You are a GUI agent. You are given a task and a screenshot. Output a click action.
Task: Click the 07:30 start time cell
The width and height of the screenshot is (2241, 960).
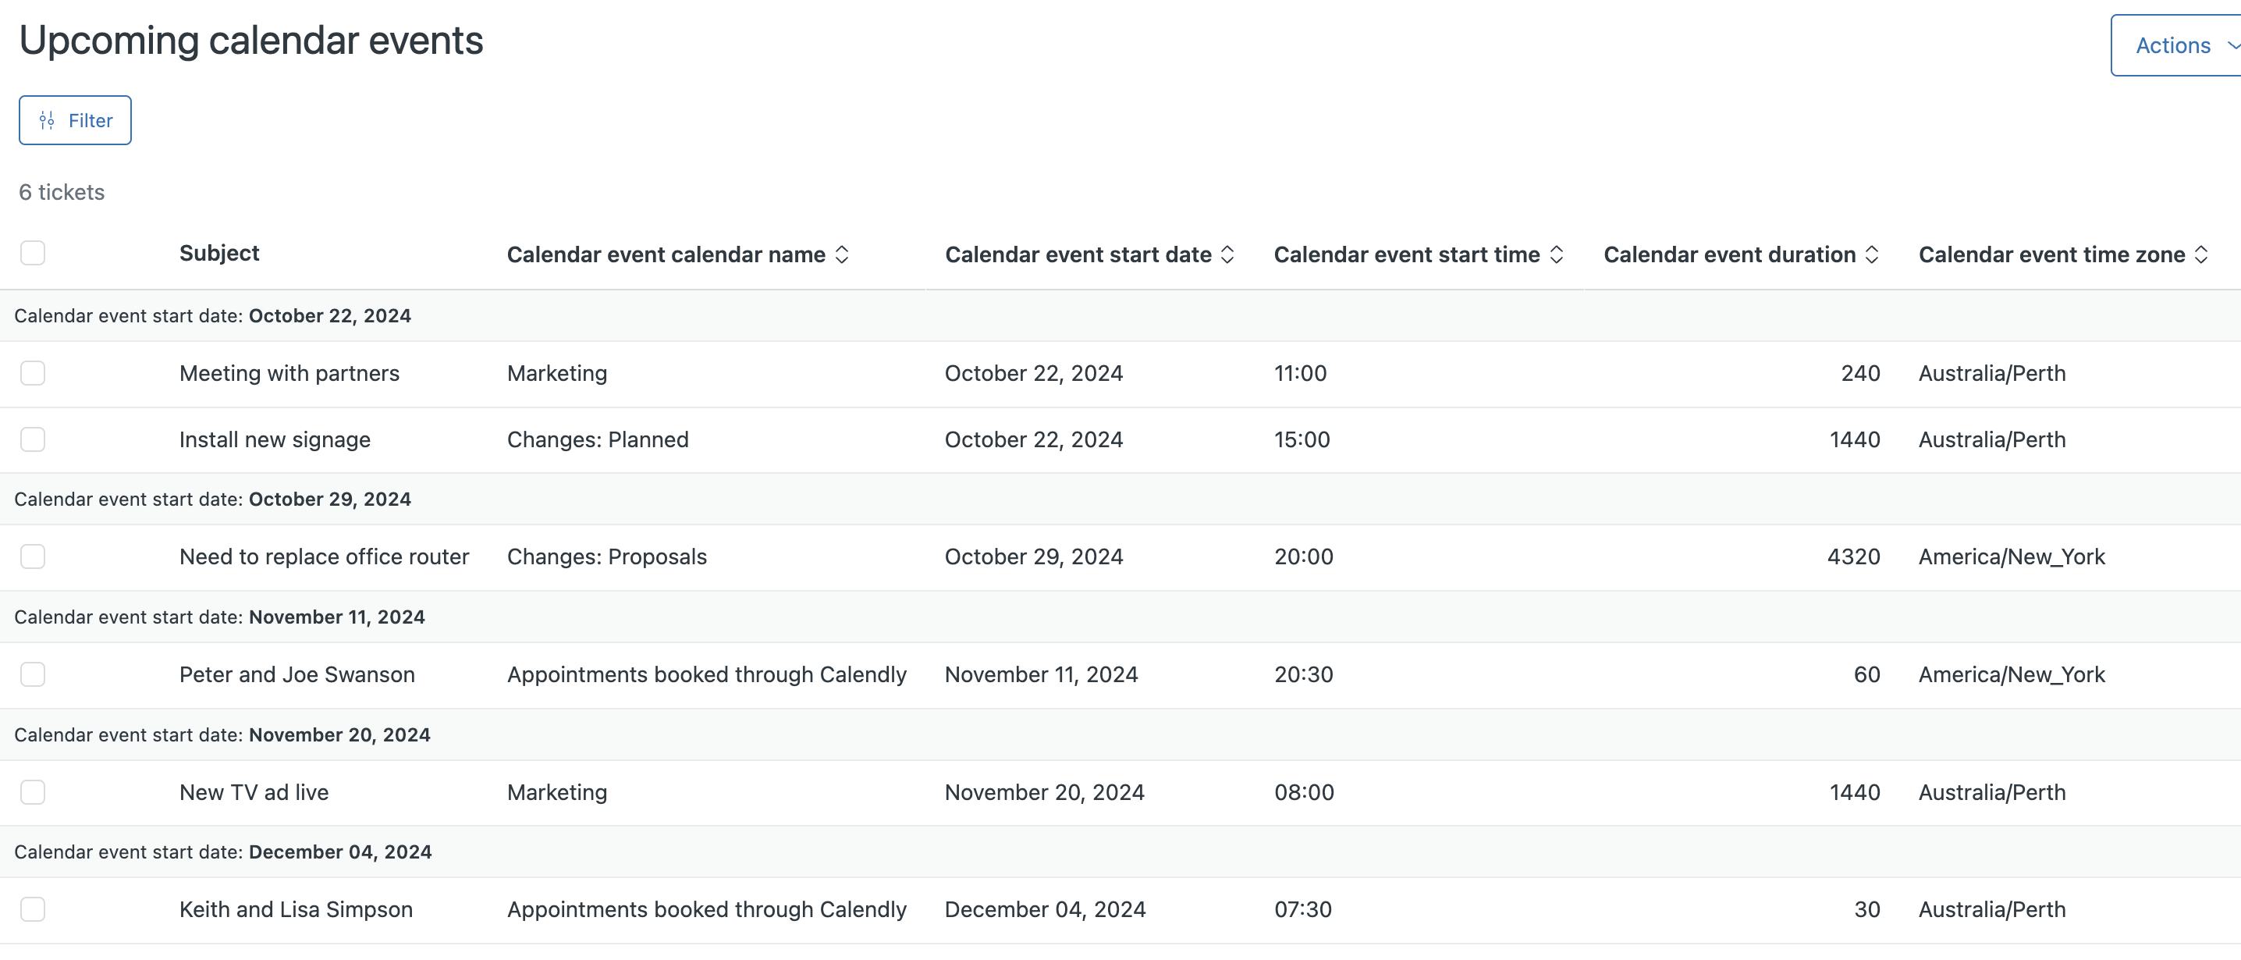click(x=1303, y=909)
